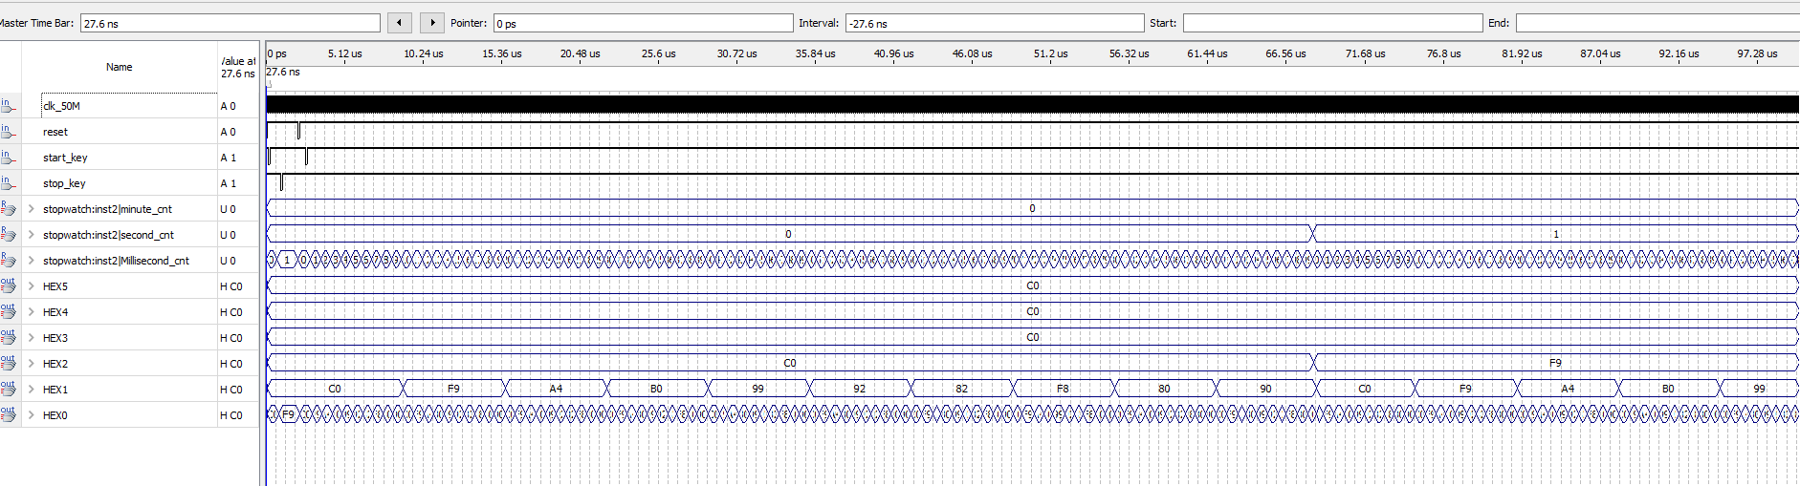Click the 25.6 us mark on time ruler
The width and height of the screenshot is (1800, 486).
(x=658, y=53)
